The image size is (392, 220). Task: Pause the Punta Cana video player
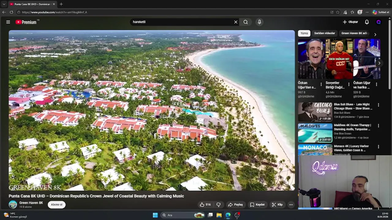[152, 110]
